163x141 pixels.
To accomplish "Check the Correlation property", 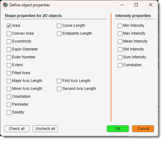I will [120, 65].
